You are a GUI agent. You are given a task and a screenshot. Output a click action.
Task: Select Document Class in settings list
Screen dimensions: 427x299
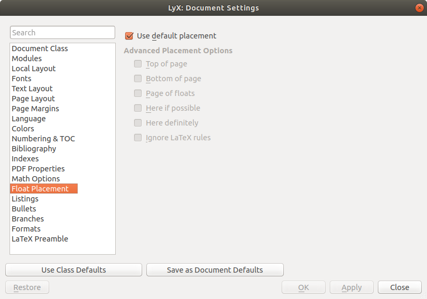(40, 49)
